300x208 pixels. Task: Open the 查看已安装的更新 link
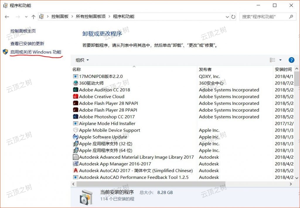pos(27,43)
